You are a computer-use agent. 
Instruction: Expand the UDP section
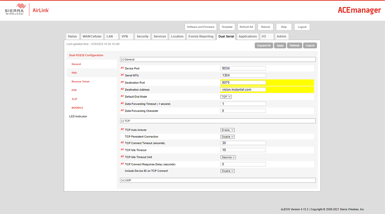(x=218, y=180)
